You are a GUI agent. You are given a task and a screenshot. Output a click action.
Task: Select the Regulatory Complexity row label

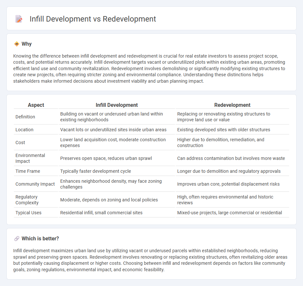27,200
